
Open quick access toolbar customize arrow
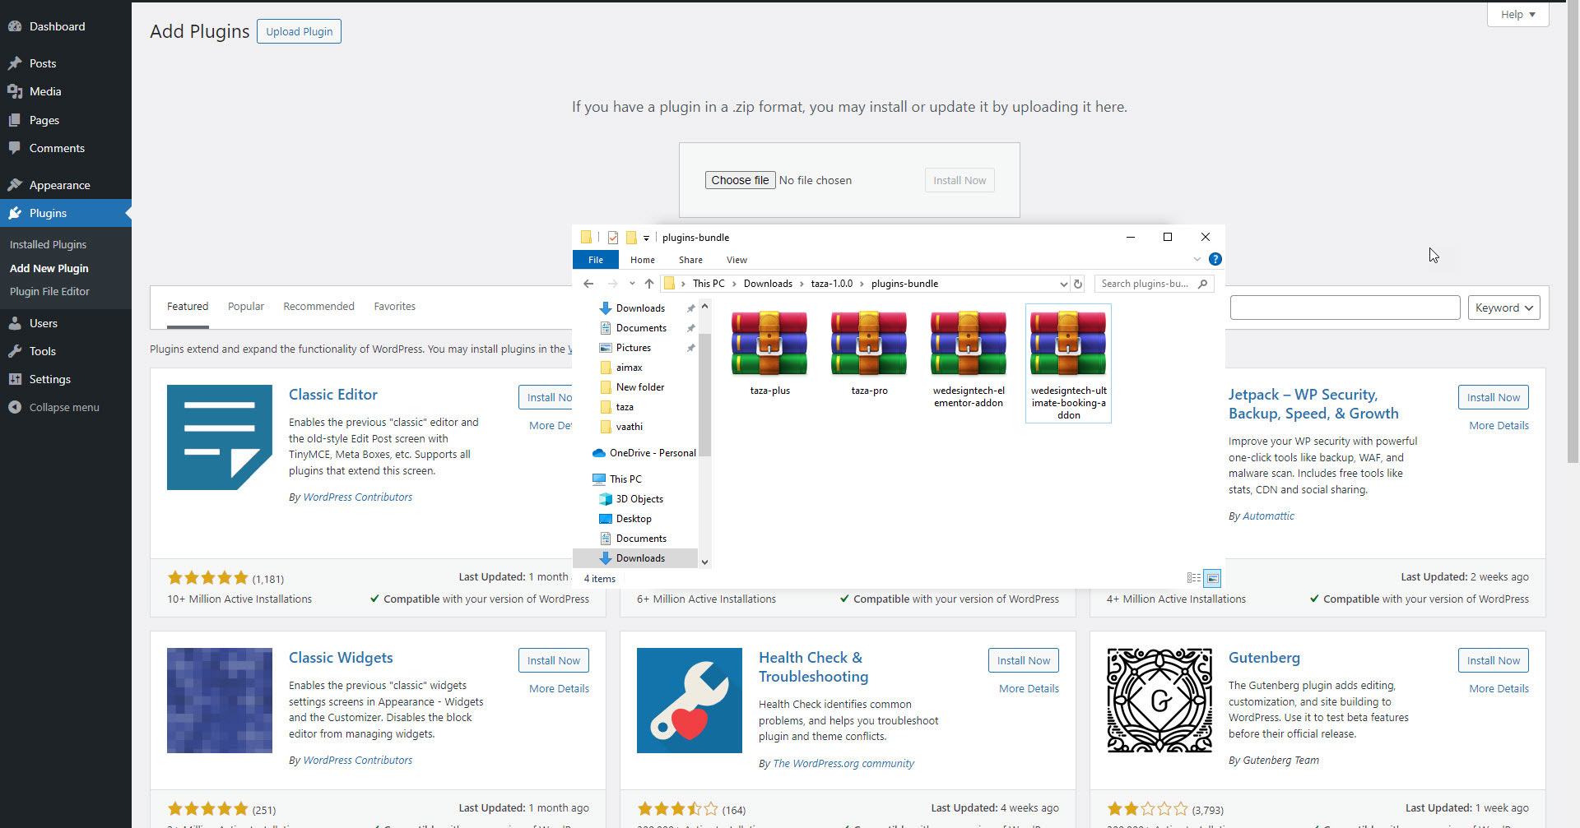tap(647, 238)
